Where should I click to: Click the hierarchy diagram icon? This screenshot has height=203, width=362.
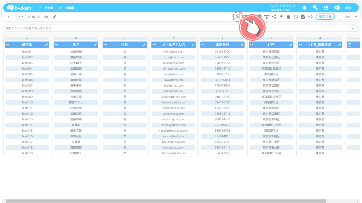[267, 17]
